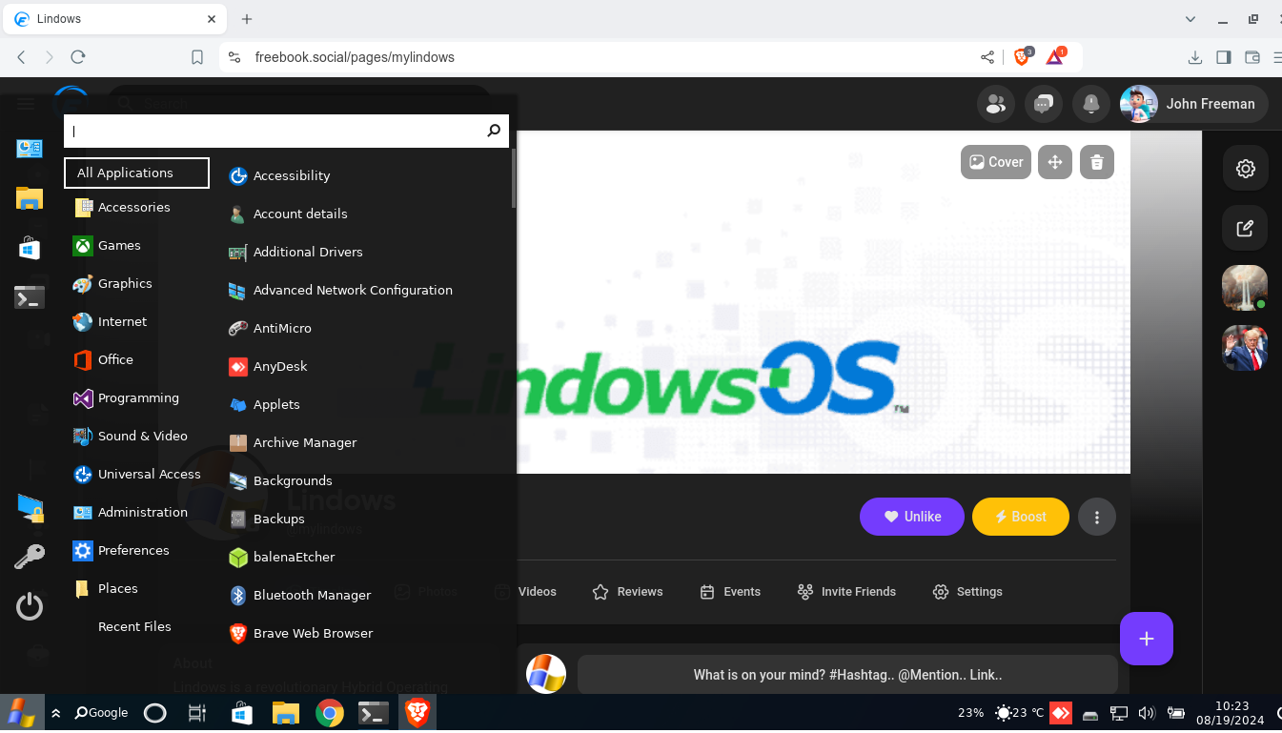Open chat with the waterfall avatar contact

click(1245, 288)
